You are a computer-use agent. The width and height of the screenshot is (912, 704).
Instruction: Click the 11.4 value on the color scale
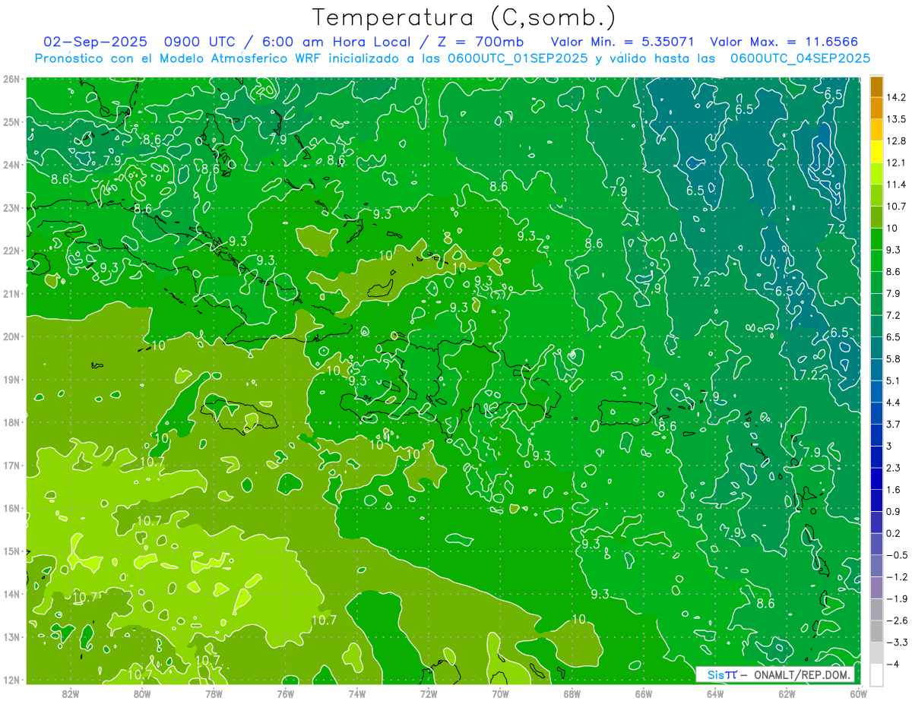pos(896,185)
